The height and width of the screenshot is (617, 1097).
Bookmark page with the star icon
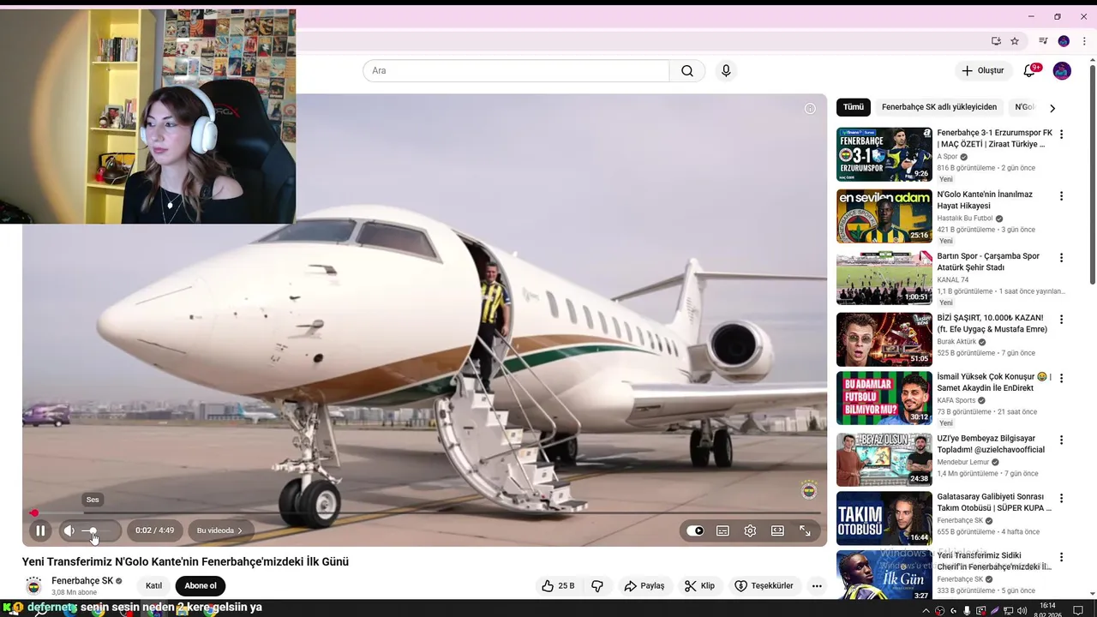[1015, 41]
